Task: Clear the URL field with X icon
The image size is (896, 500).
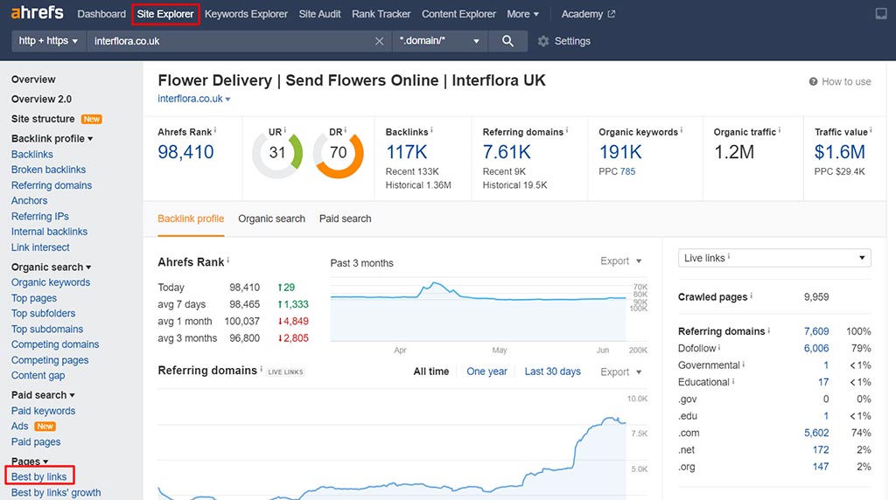Action: coord(379,41)
